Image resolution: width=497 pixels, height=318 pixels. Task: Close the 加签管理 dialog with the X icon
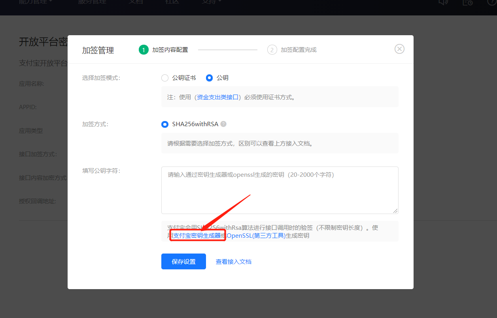[x=399, y=49]
